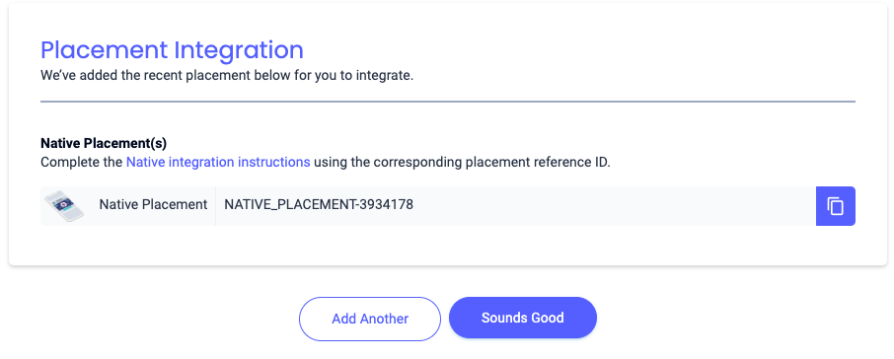Click the Native Placement row label
The image size is (894, 359).
point(153,204)
